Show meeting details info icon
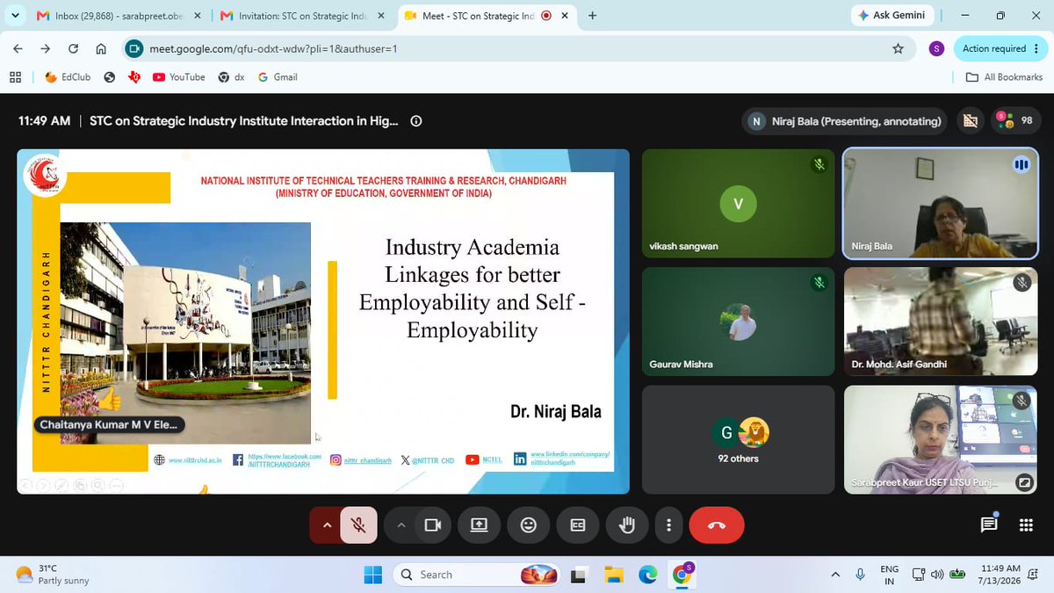 416,121
